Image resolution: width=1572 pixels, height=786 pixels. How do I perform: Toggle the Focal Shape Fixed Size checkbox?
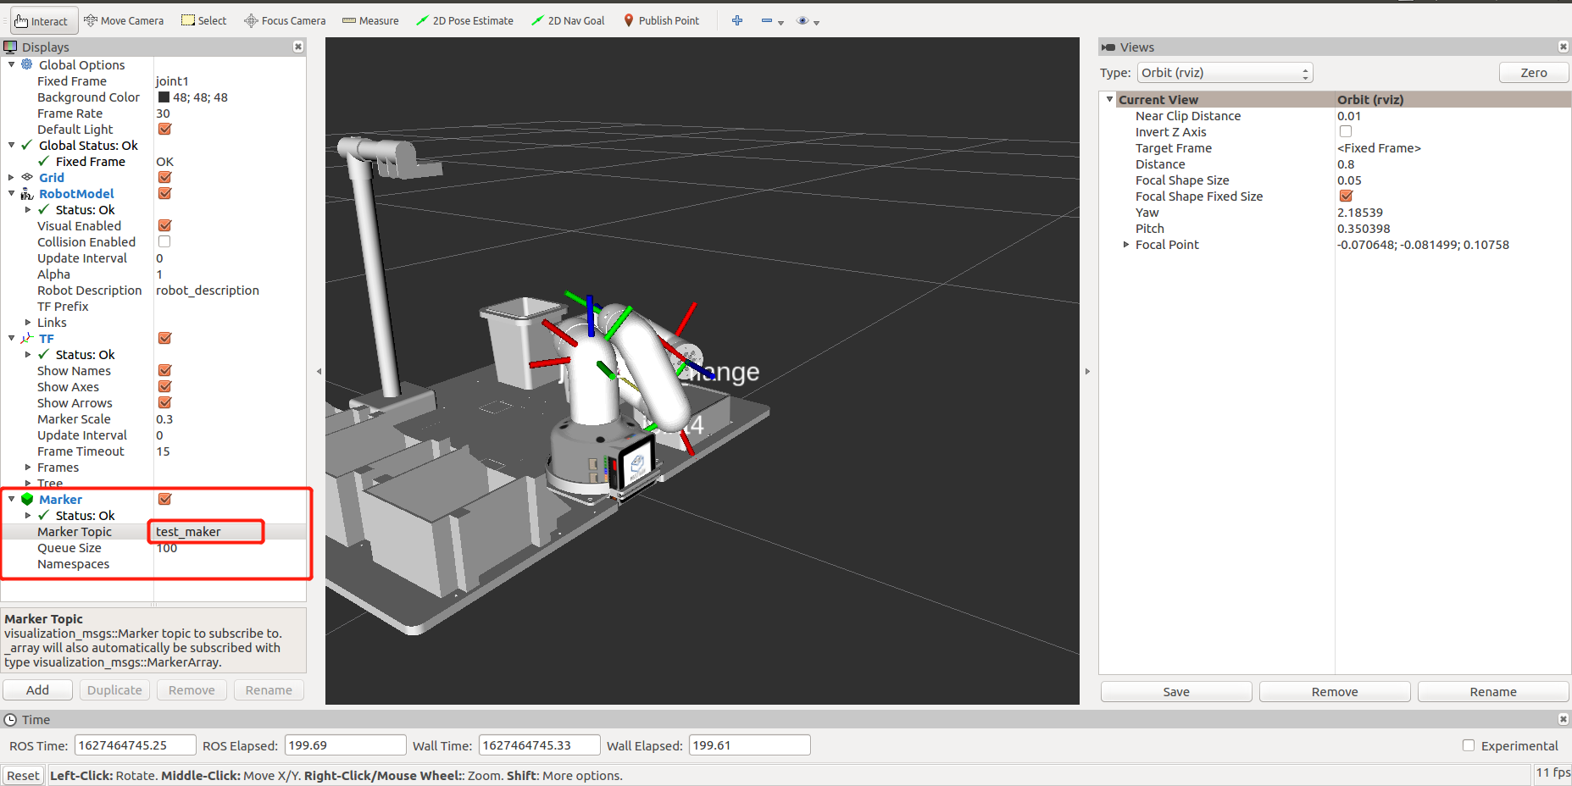point(1346,196)
